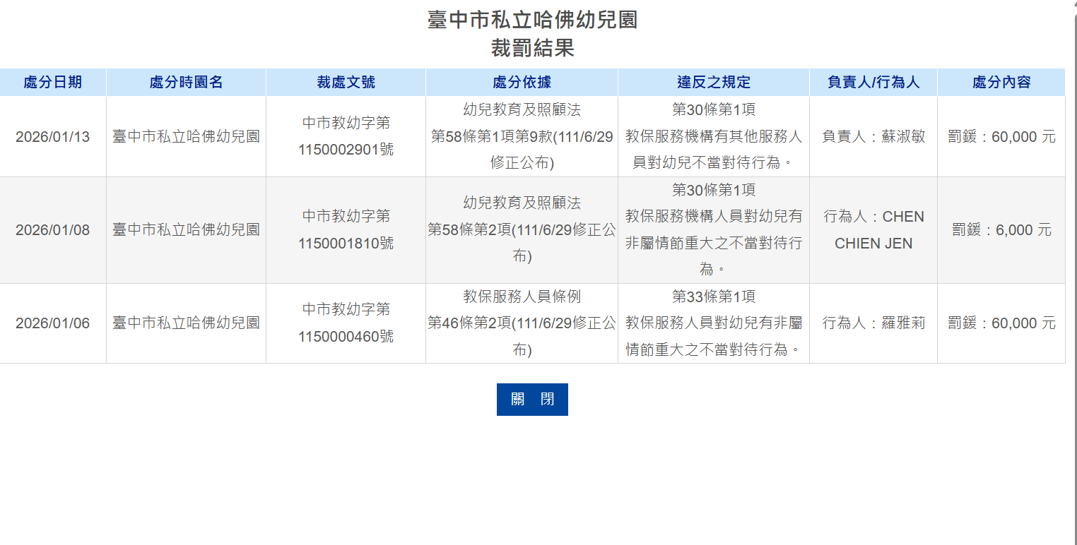Select the 處分內容 column header
Viewport: 1077px width, 545px height.
pos(1001,83)
